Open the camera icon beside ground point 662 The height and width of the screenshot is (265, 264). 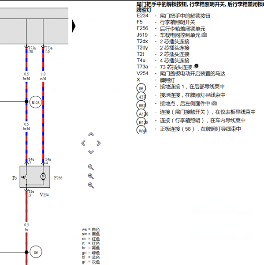[214, 103]
